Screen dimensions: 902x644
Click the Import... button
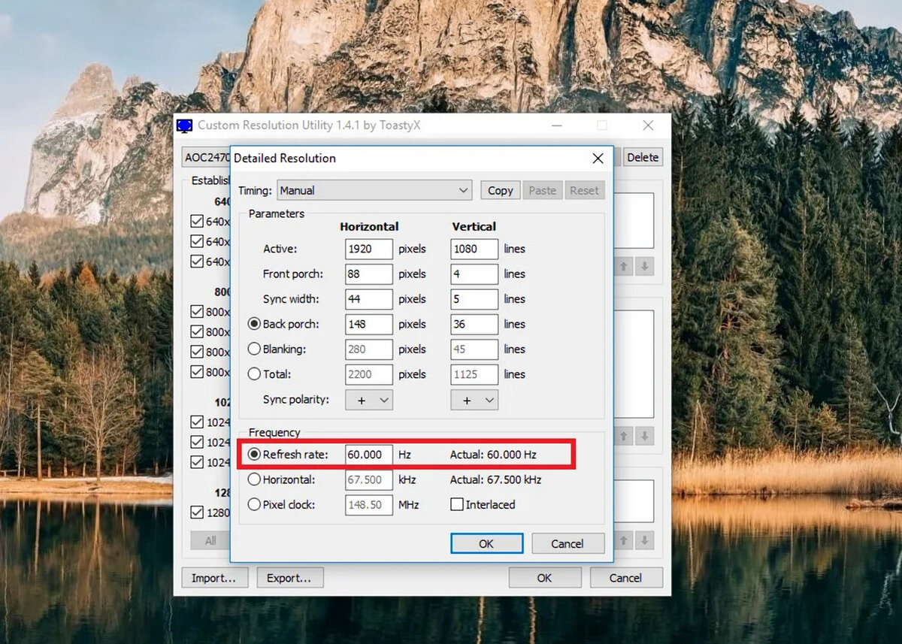[x=213, y=578]
